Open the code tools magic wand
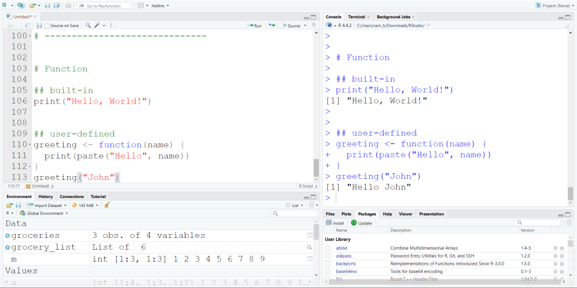The height and width of the screenshot is (288, 577). [x=97, y=25]
